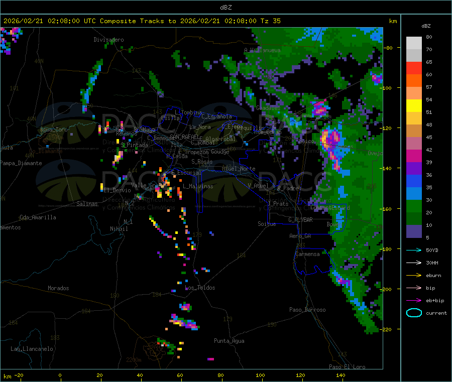The height and width of the screenshot is (382, 452).
Task: Select the 'Morados' place label
Action: (58, 288)
